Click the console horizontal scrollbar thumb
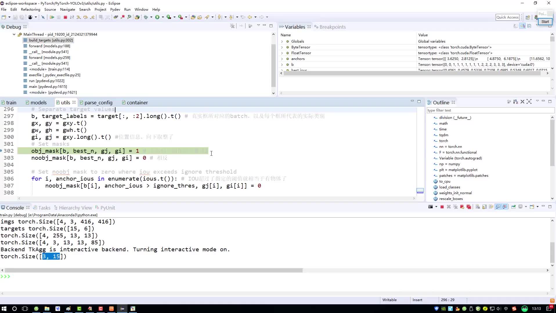This screenshot has width=556, height=313. (154, 270)
